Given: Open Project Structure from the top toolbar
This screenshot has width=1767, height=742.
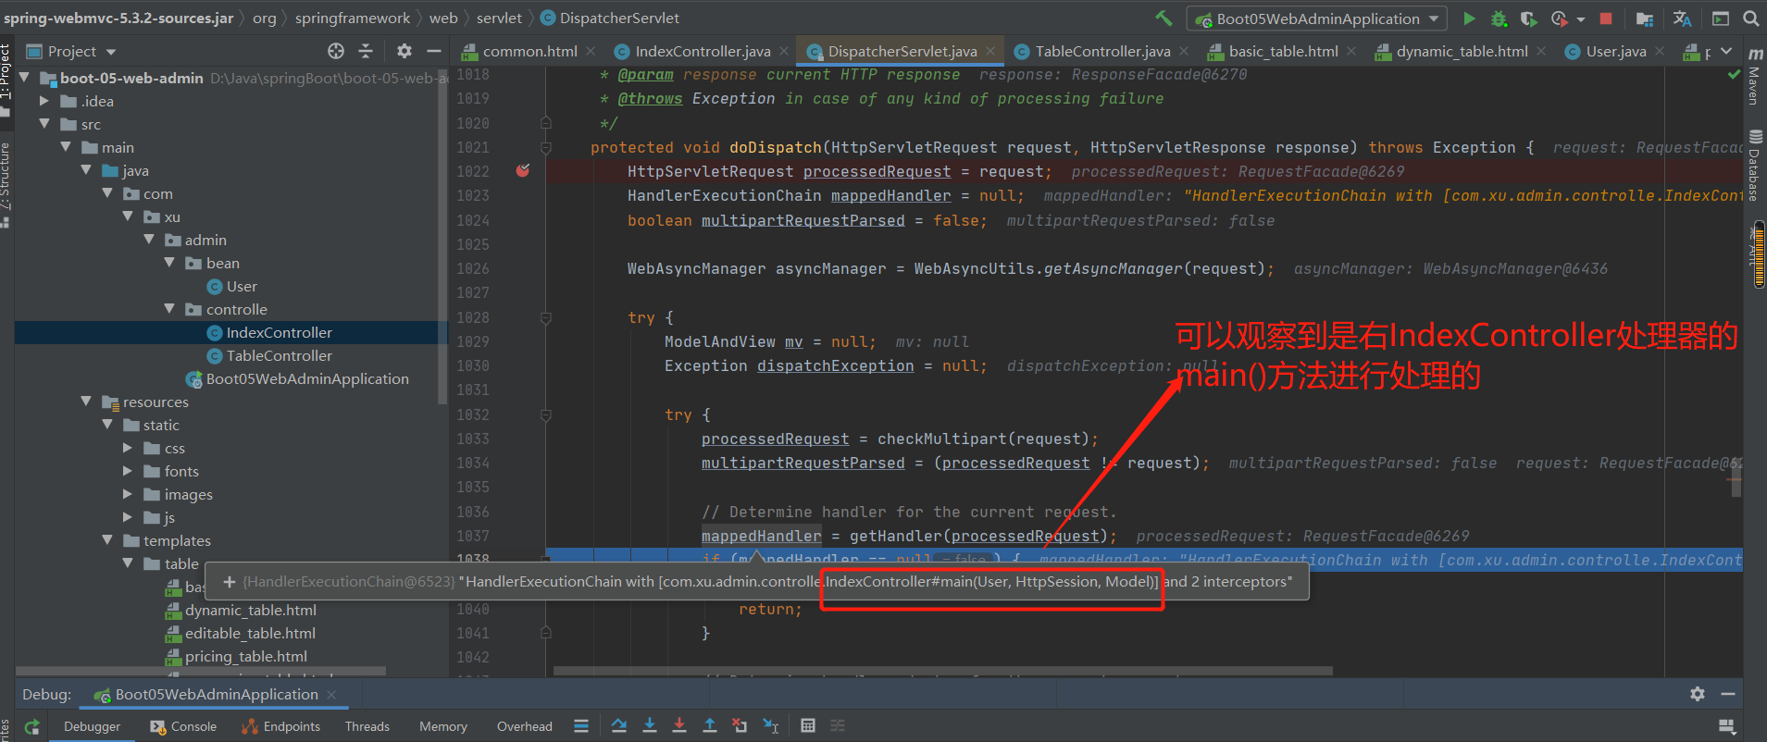Looking at the screenshot, I should pyautogui.click(x=1645, y=19).
